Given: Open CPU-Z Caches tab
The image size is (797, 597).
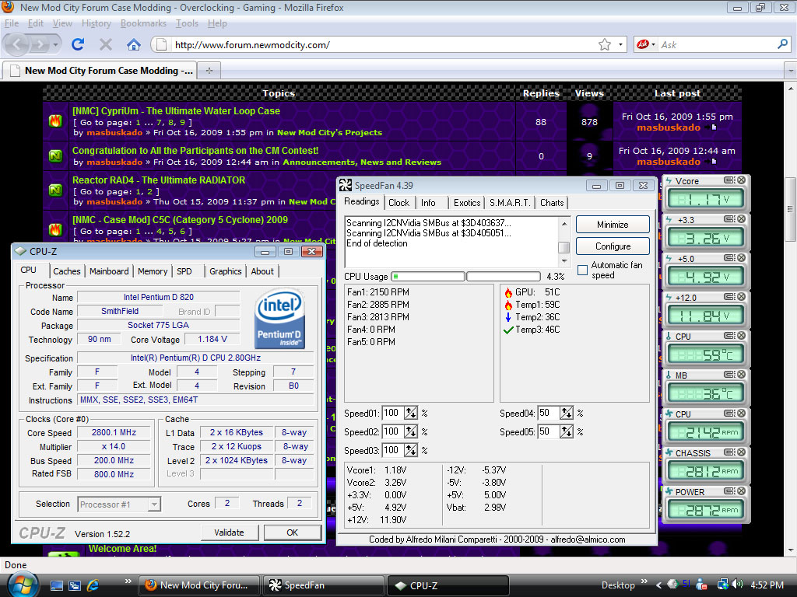Looking at the screenshot, I should point(67,271).
